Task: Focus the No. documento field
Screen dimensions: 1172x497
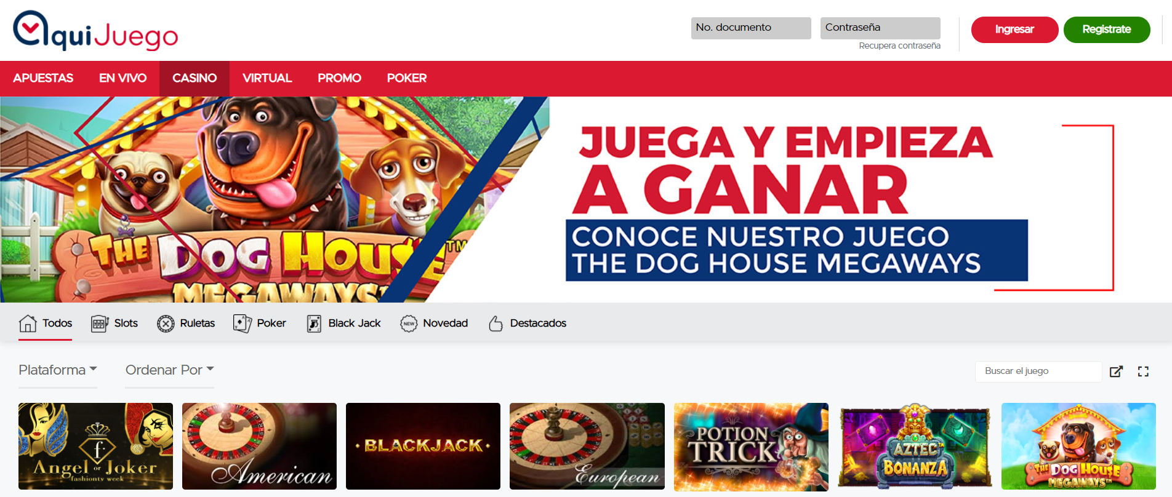Action: click(751, 28)
